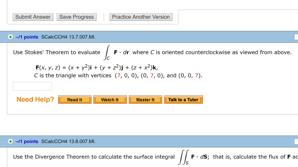Open Talk to a Tutor
Screen dimensions: 298x167
tap(183, 99)
